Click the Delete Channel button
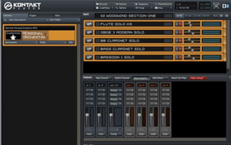 click(122, 78)
